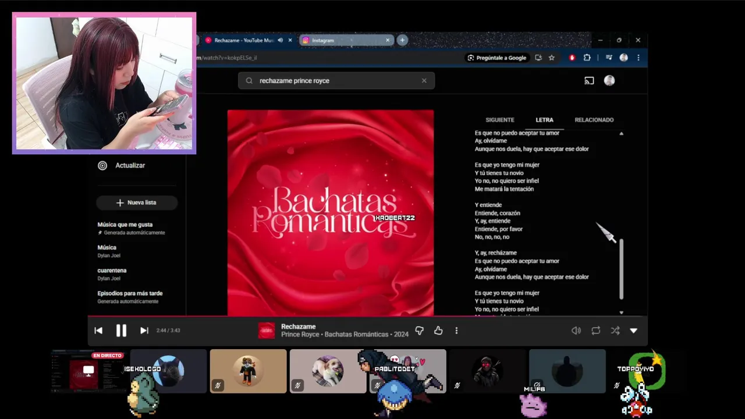Select the LETRA tab
The image size is (745, 419).
point(544,120)
